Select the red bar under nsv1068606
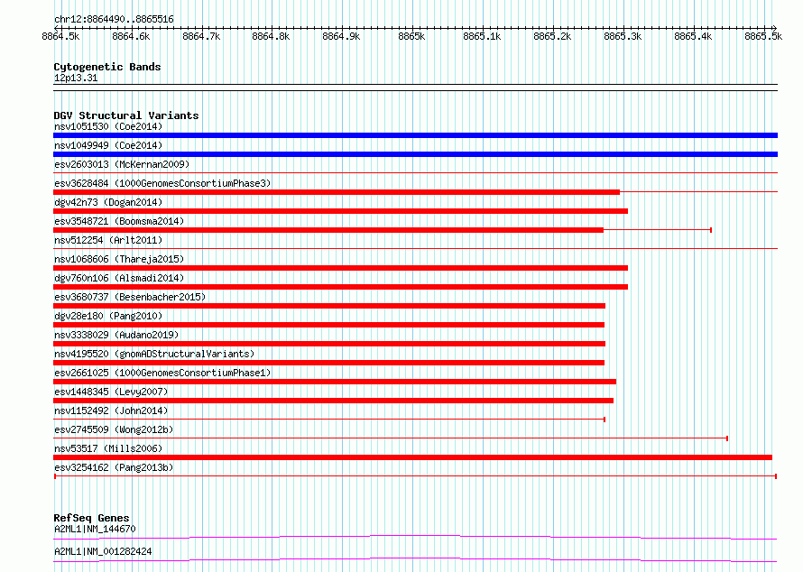 point(340,268)
